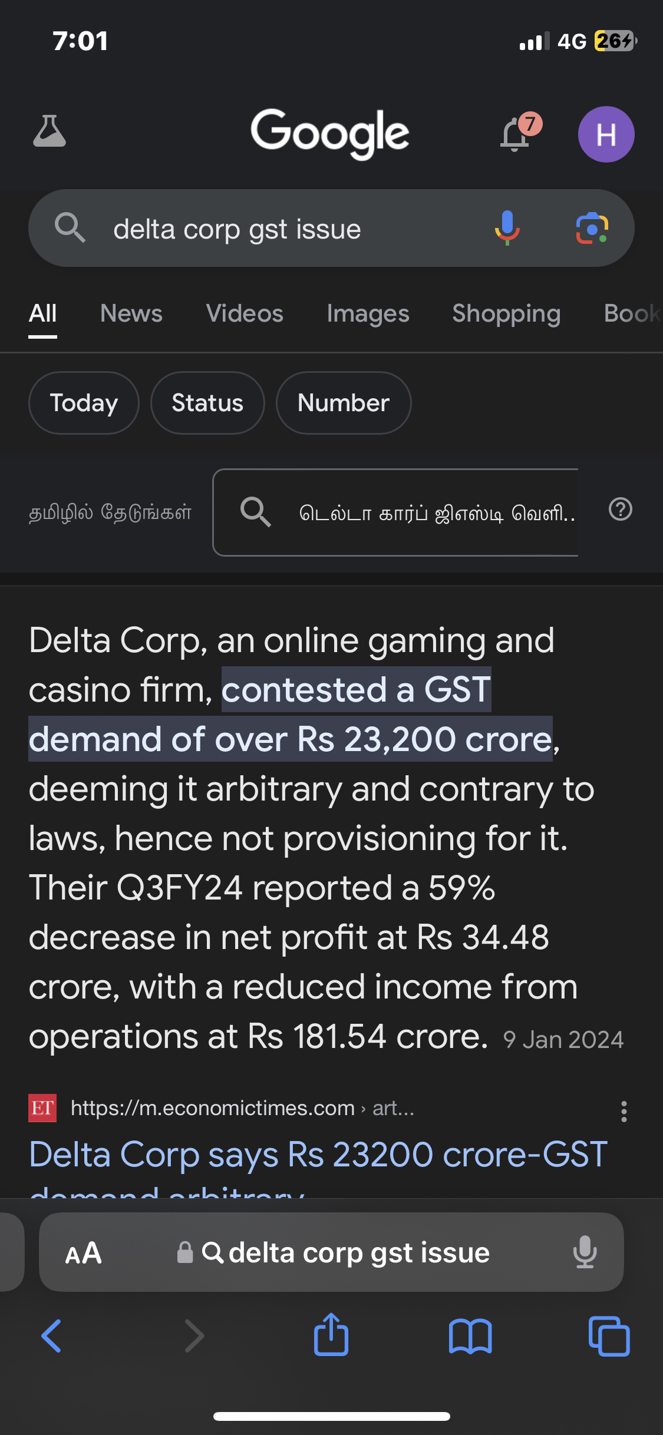Open AA page settings menu
The image size is (663, 1435).
pos(83,1253)
